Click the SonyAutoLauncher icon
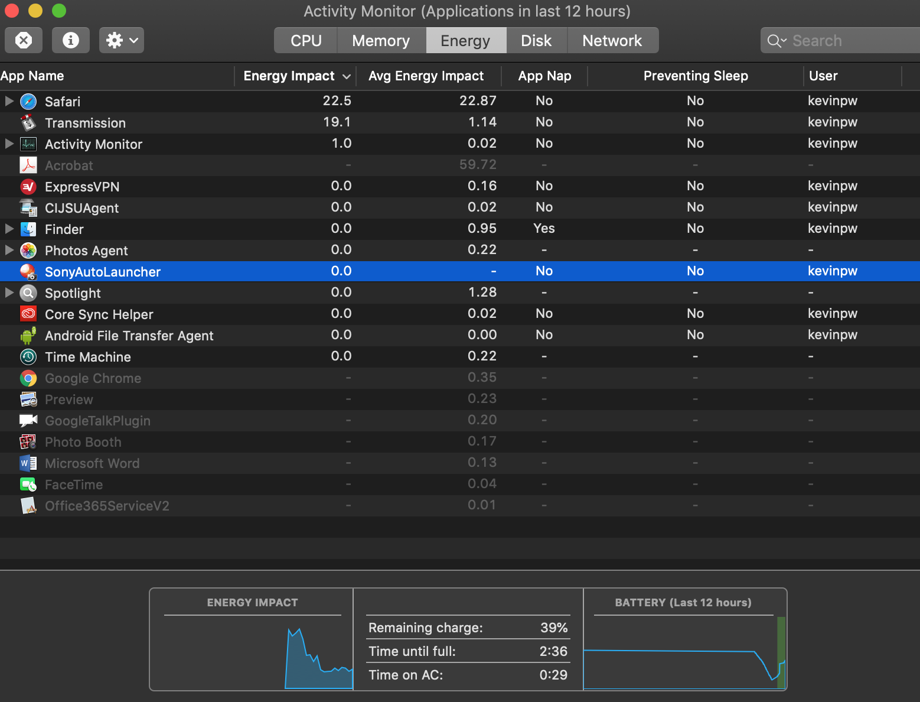Image resolution: width=920 pixels, height=702 pixels. coord(28,272)
